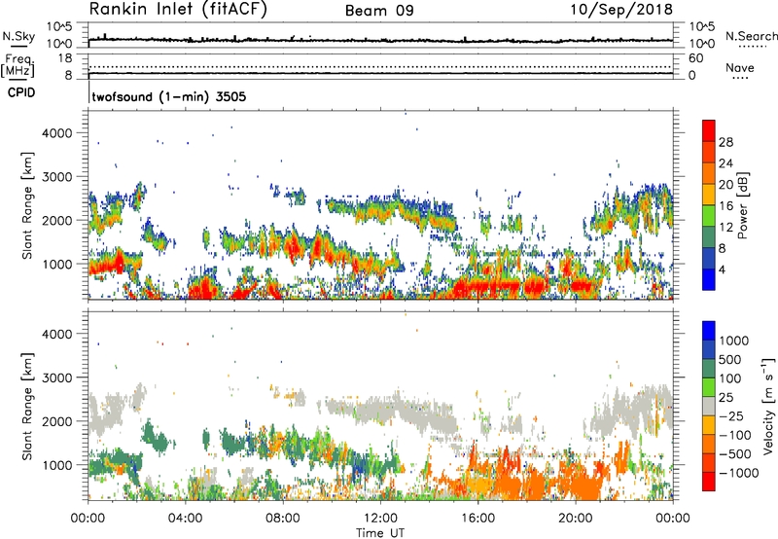Click the "2000" range tick of the power panel
Screen dimensions: 778x539
click(57, 220)
